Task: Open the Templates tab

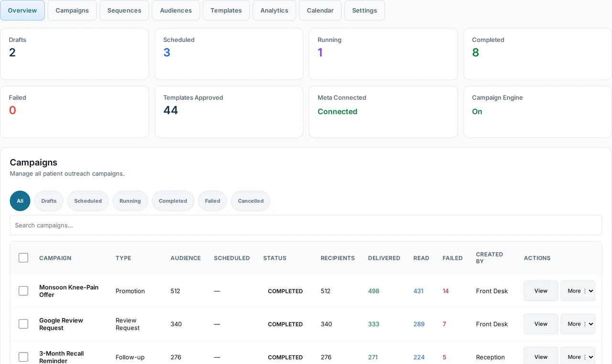Action: coord(226,10)
